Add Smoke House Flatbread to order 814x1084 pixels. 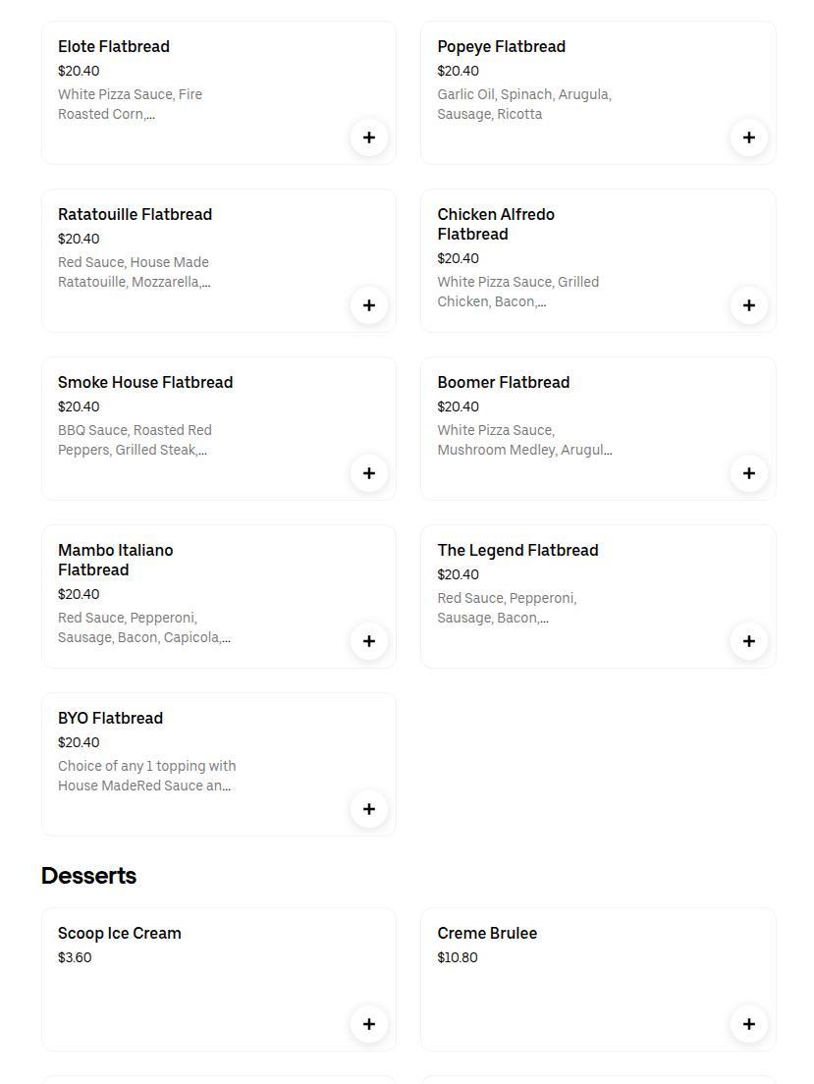pyautogui.click(x=368, y=473)
